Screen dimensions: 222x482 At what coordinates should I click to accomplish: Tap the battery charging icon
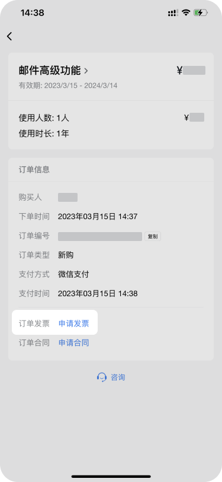click(x=201, y=12)
